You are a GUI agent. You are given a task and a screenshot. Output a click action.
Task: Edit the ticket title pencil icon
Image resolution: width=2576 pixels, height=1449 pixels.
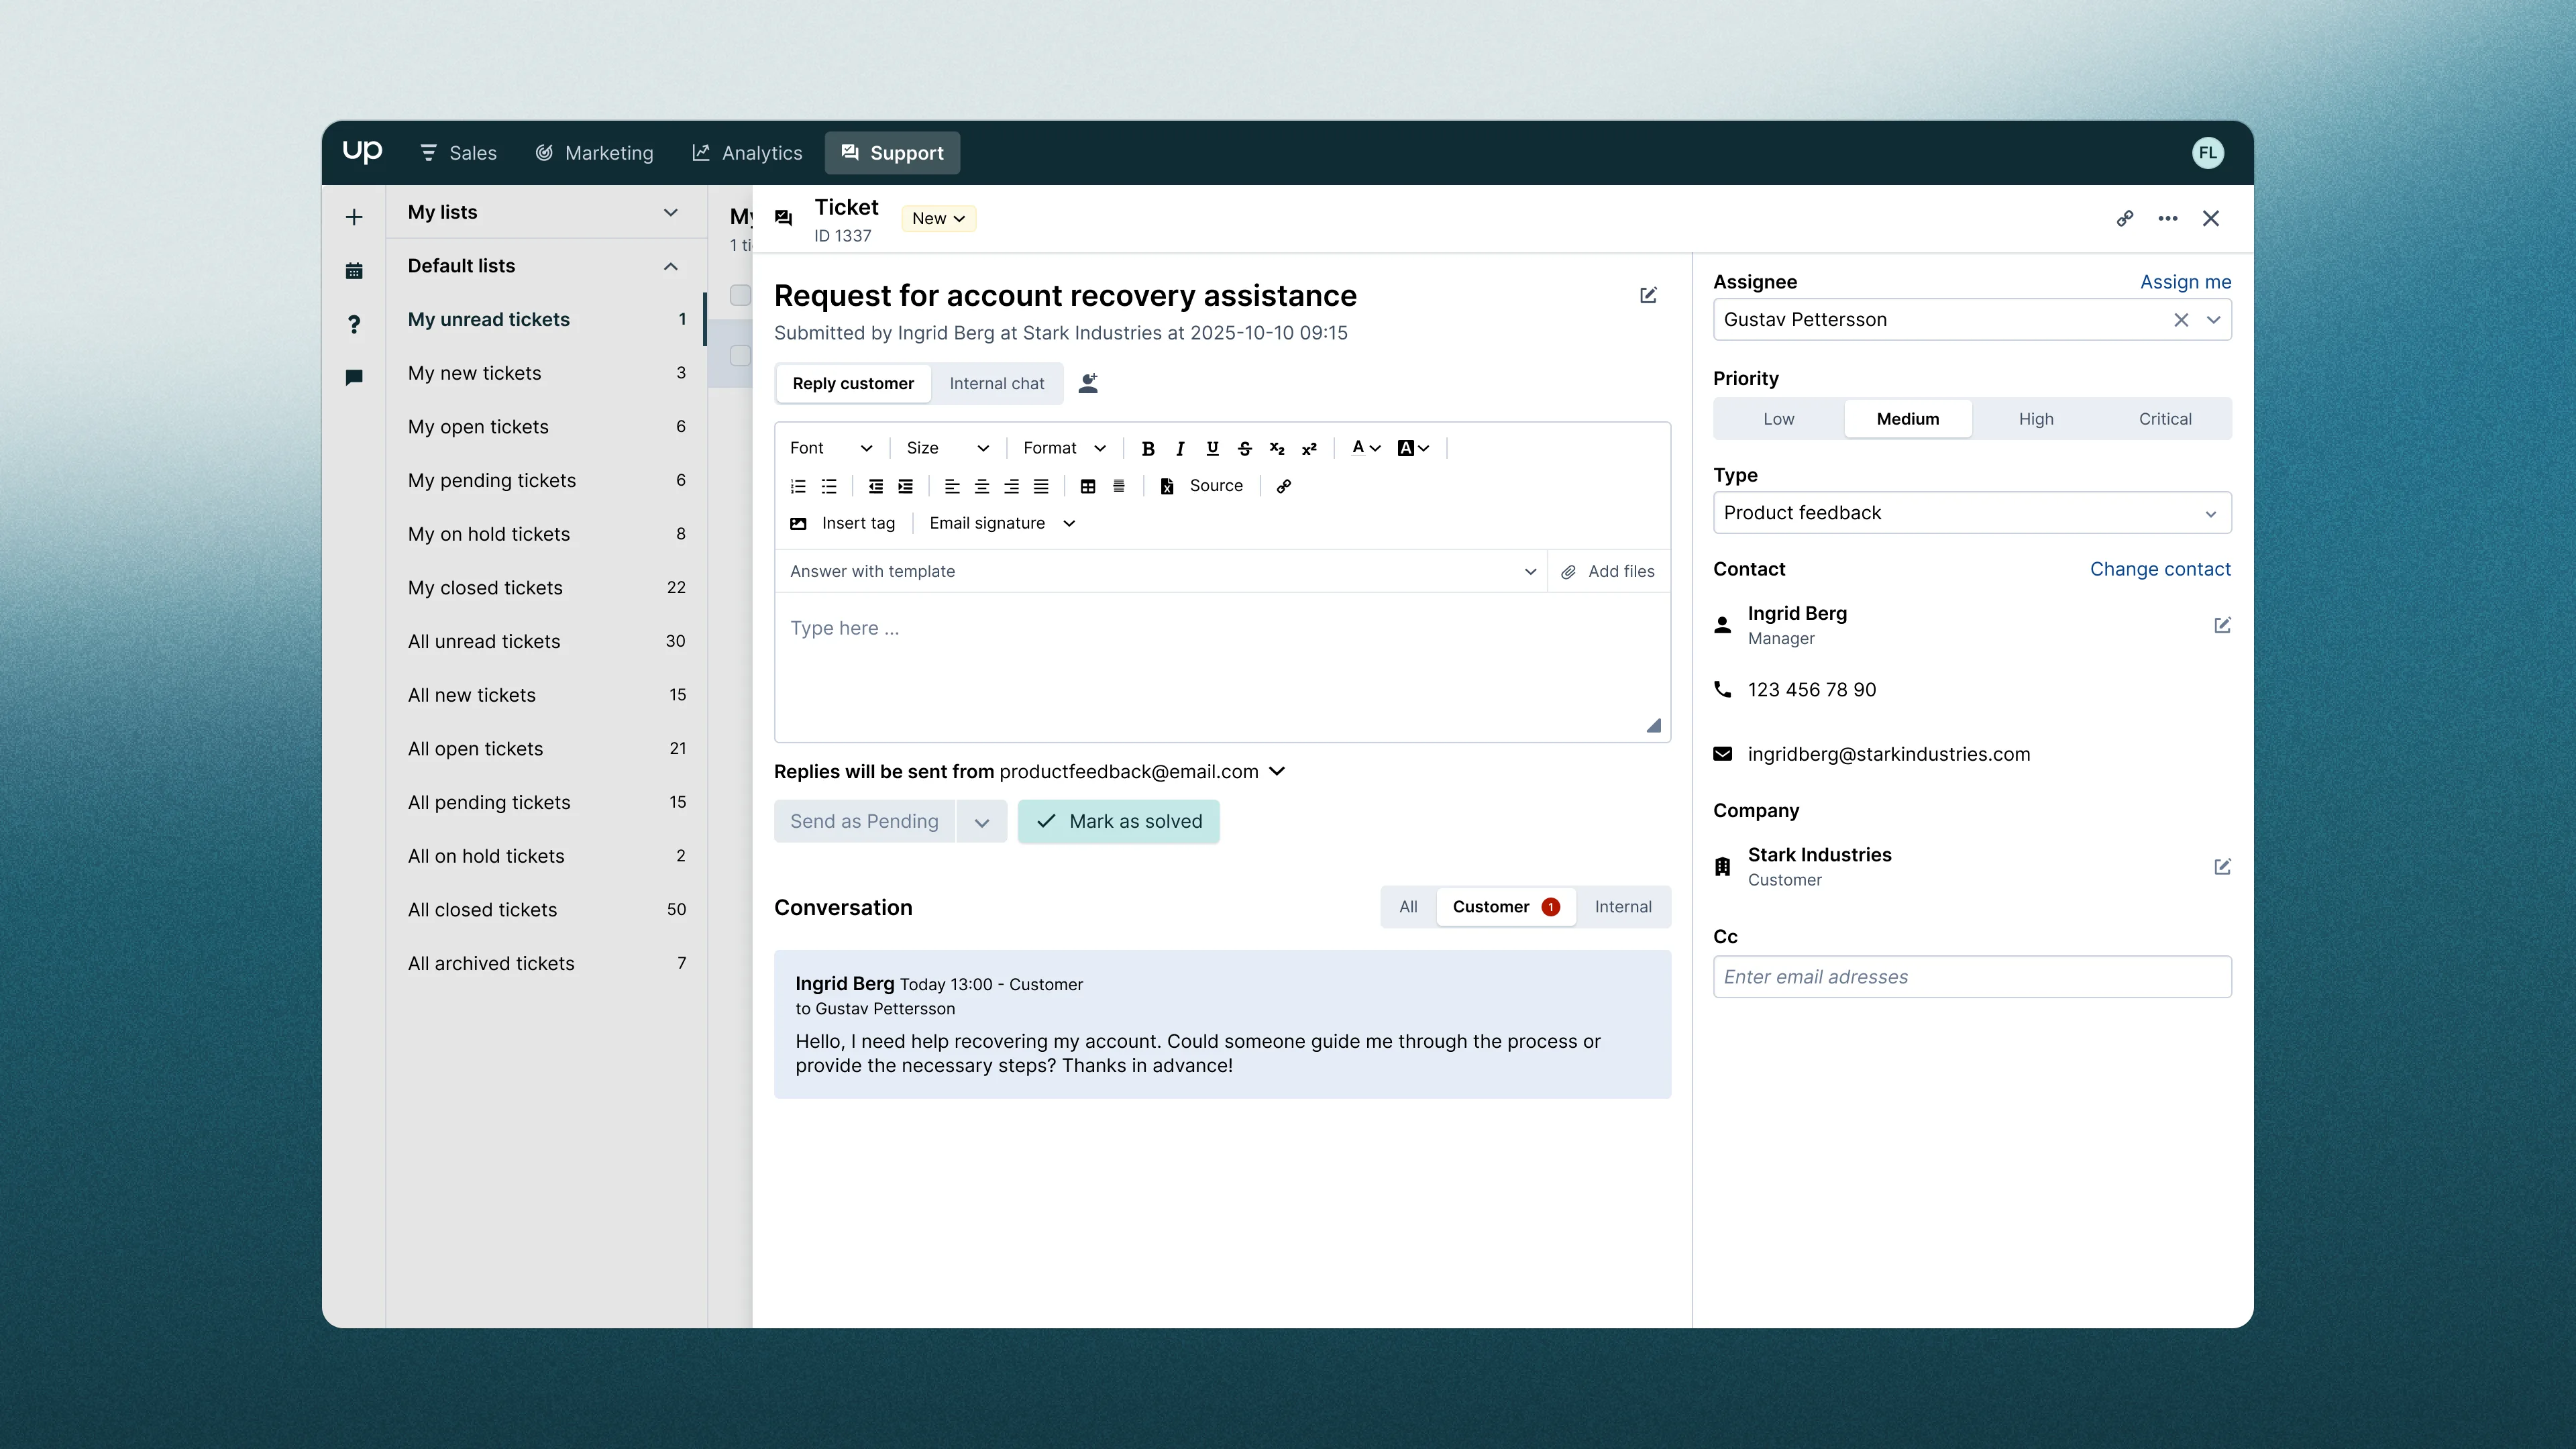[1649, 295]
